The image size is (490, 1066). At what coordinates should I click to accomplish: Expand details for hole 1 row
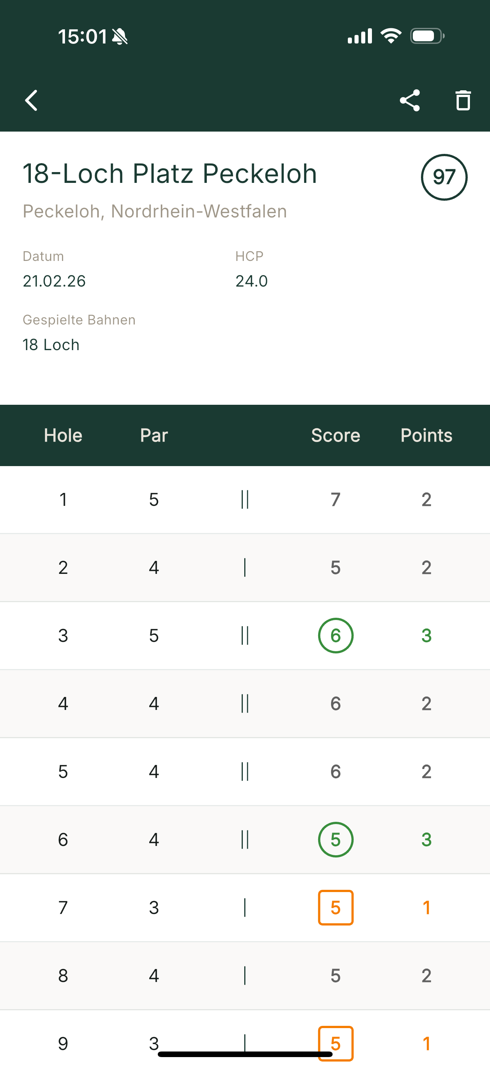point(245,500)
